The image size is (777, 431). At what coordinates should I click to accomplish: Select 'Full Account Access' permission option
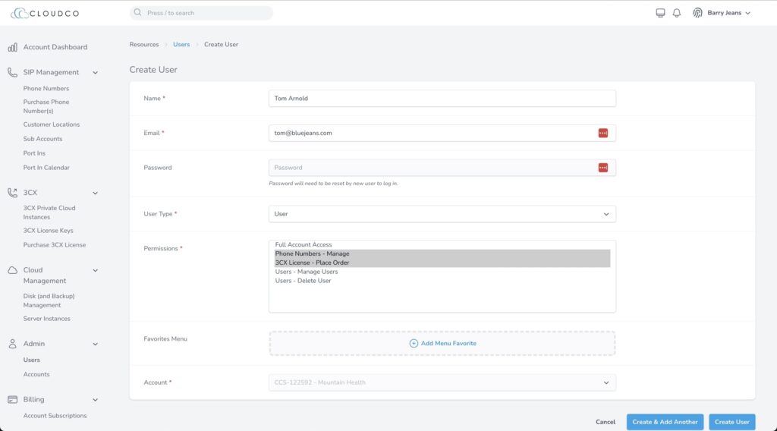304,244
